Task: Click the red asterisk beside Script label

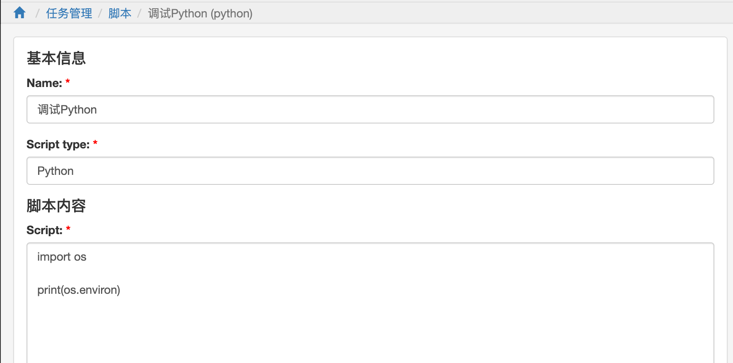Action: (68, 229)
